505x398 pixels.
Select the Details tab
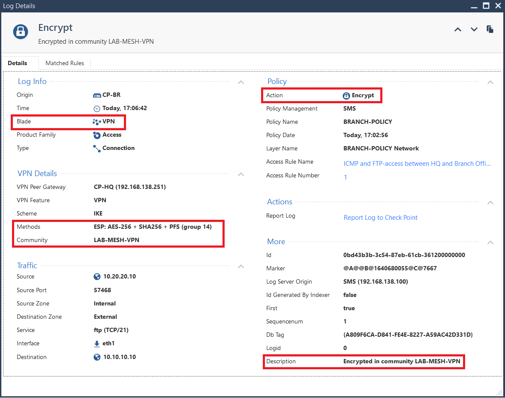(x=18, y=63)
